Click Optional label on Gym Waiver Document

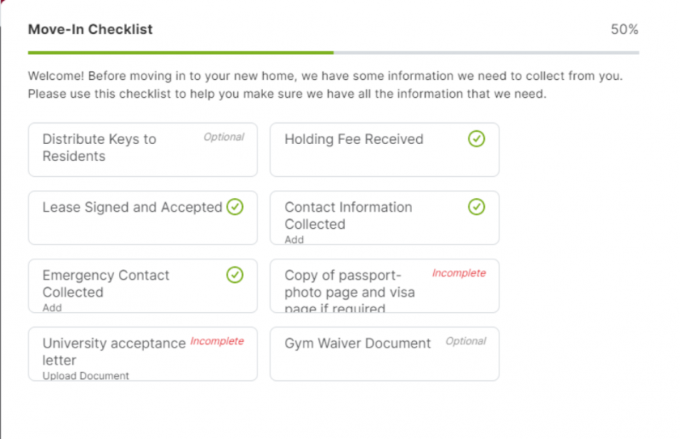[465, 341]
